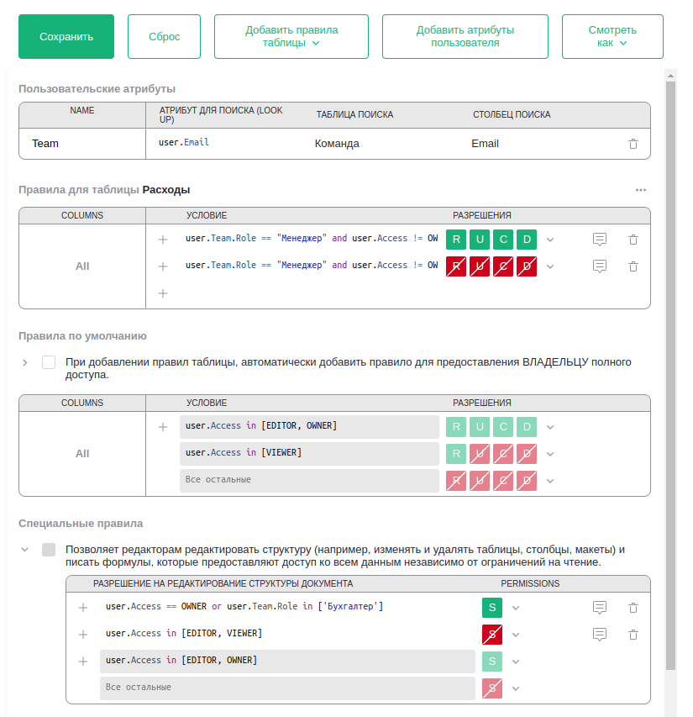Edit the first Менеджер condition formula in Расходы
693x717 pixels.
(x=311, y=239)
